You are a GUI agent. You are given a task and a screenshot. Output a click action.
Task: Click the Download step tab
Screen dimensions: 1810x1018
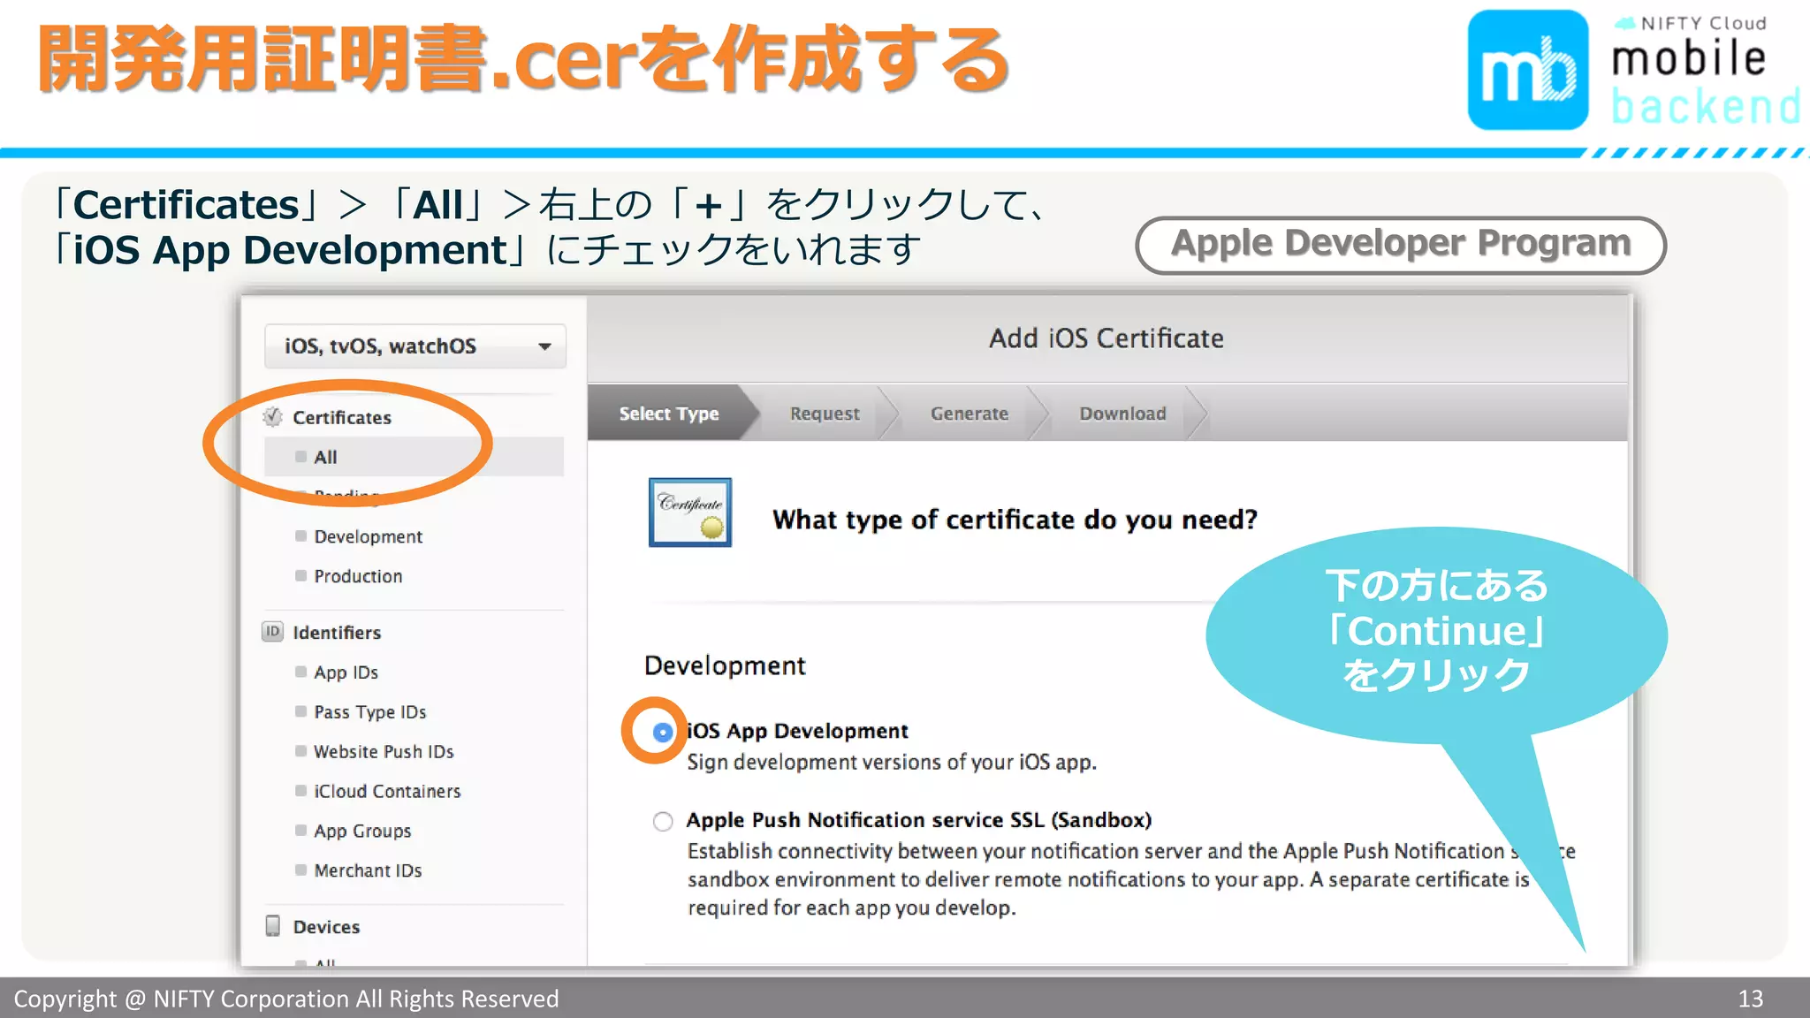coord(1122,414)
